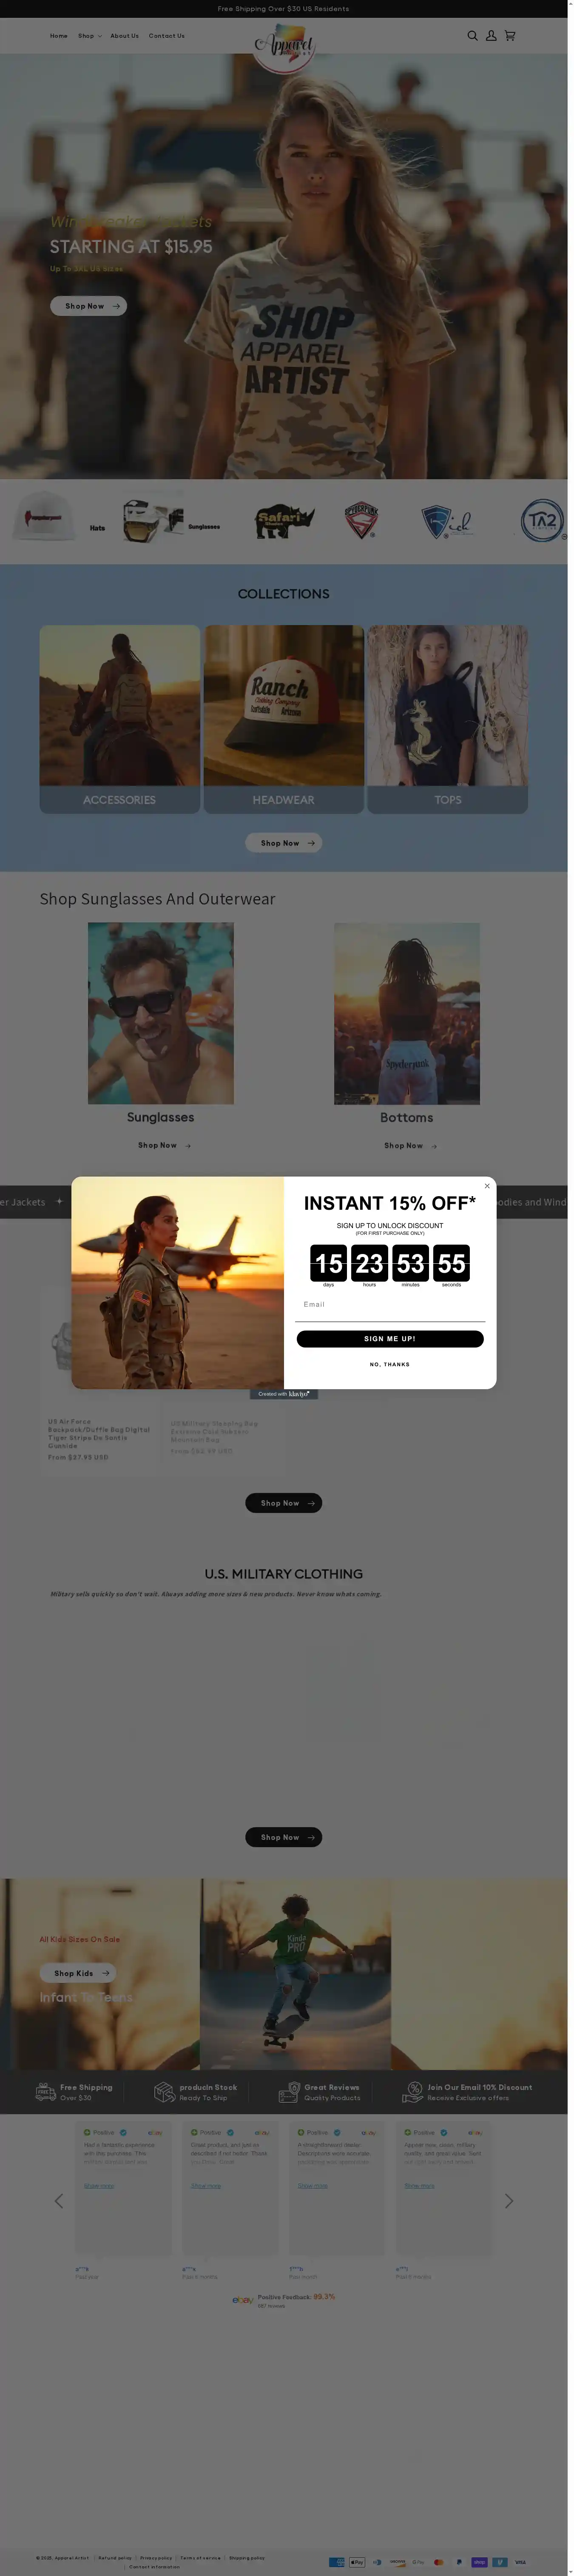The image size is (574, 2576).
Task: Open the shopping cart icon
Action: pyautogui.click(x=510, y=36)
